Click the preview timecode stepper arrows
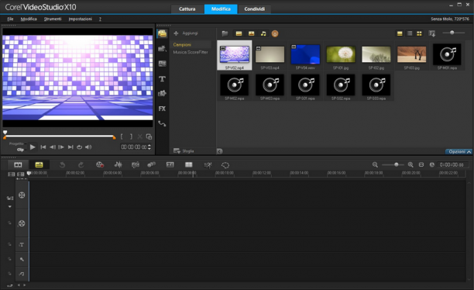474x290 pixels. click(x=149, y=147)
